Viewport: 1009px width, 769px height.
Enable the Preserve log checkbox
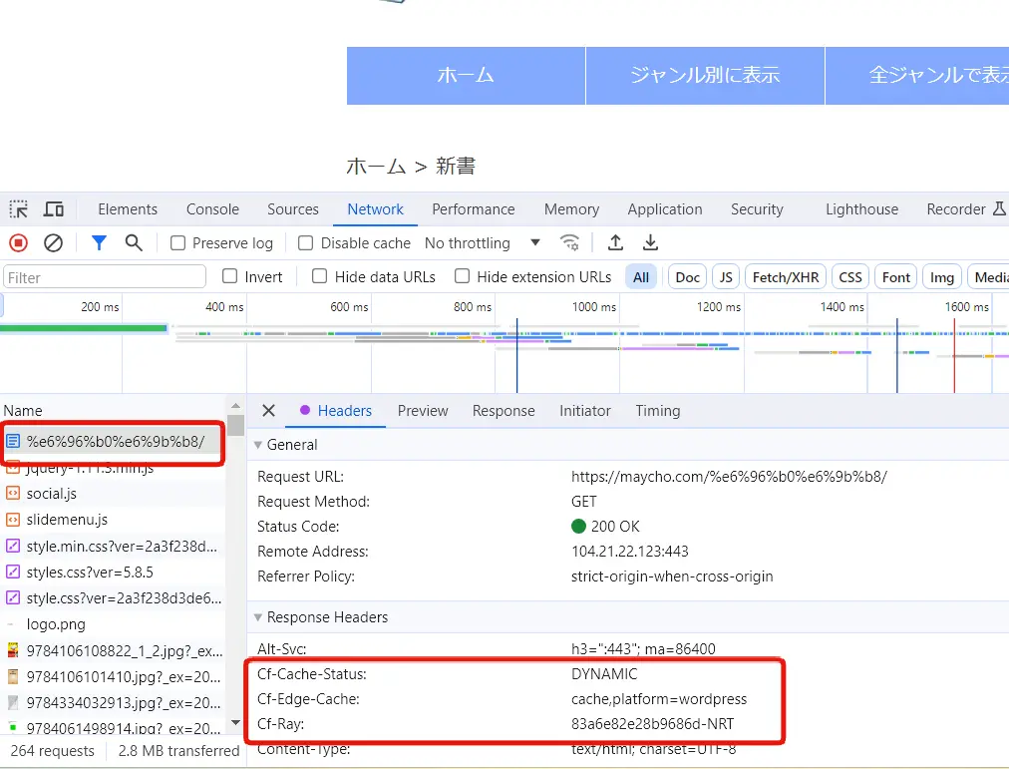178,243
